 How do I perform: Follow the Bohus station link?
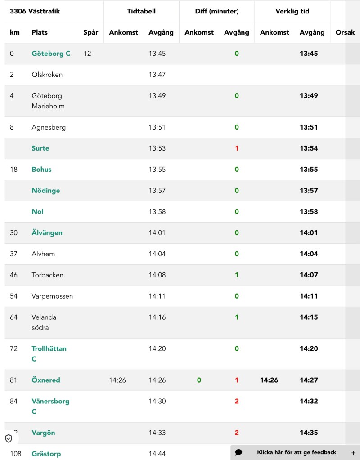tap(41, 170)
